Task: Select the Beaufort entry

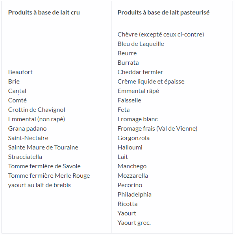Action: [x=20, y=72]
